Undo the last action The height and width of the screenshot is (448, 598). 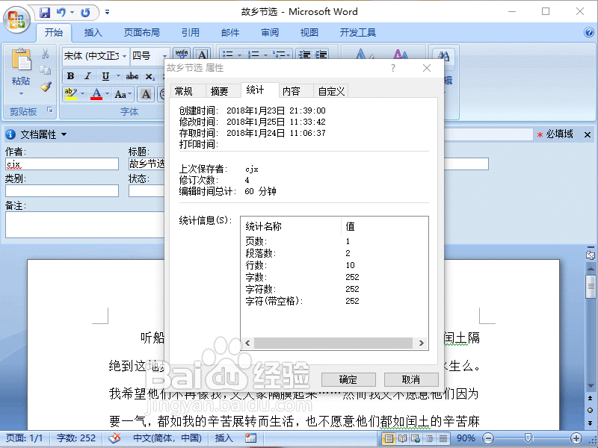click(61, 13)
